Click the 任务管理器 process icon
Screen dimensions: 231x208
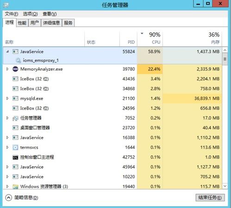(x=15, y=118)
